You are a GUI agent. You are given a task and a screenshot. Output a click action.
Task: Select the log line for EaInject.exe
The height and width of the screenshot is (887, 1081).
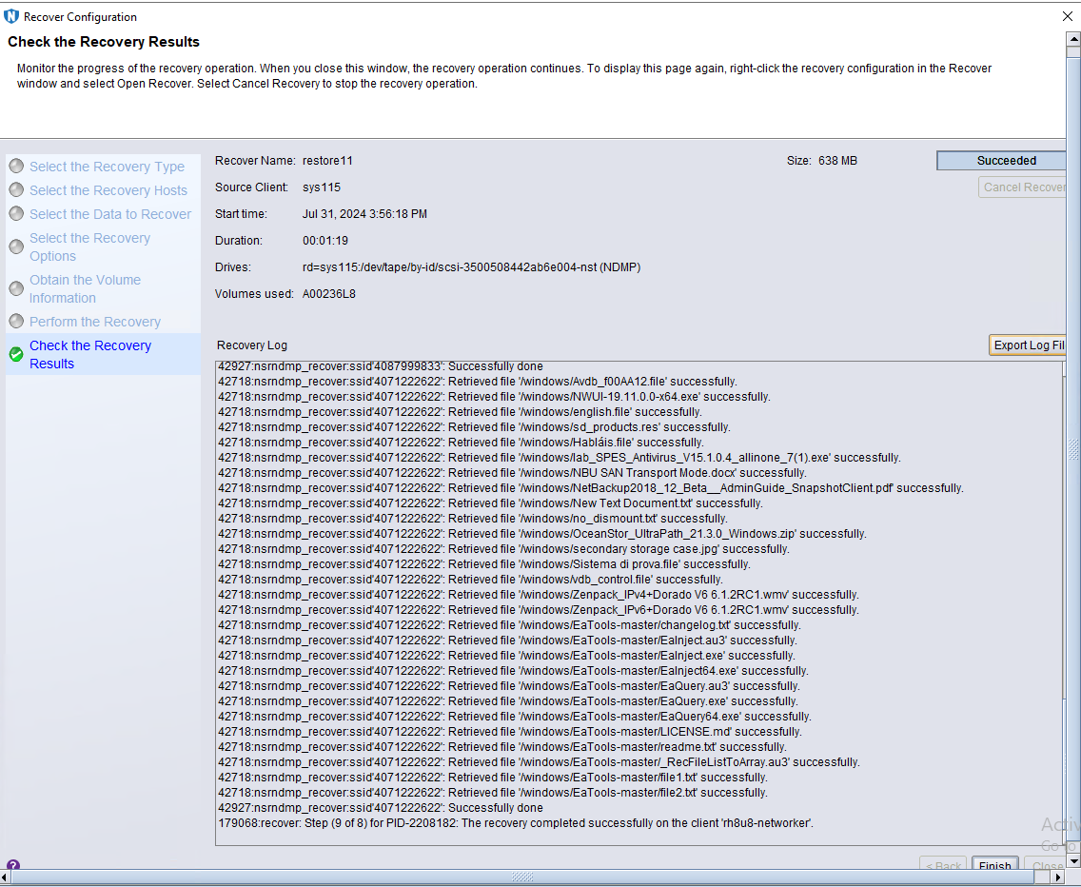pyautogui.click(x=506, y=655)
